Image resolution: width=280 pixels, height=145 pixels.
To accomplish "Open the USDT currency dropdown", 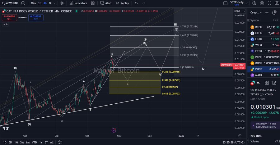I will 237,11.
